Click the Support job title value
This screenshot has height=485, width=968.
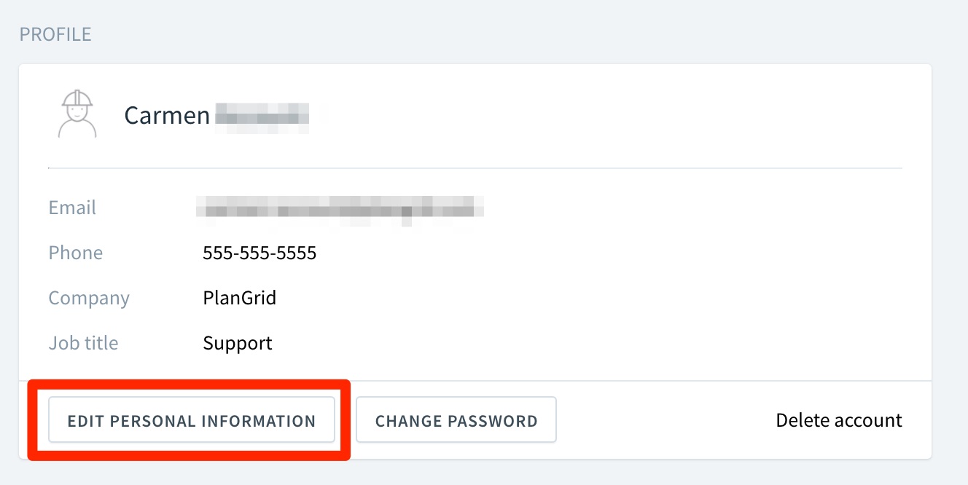(238, 344)
